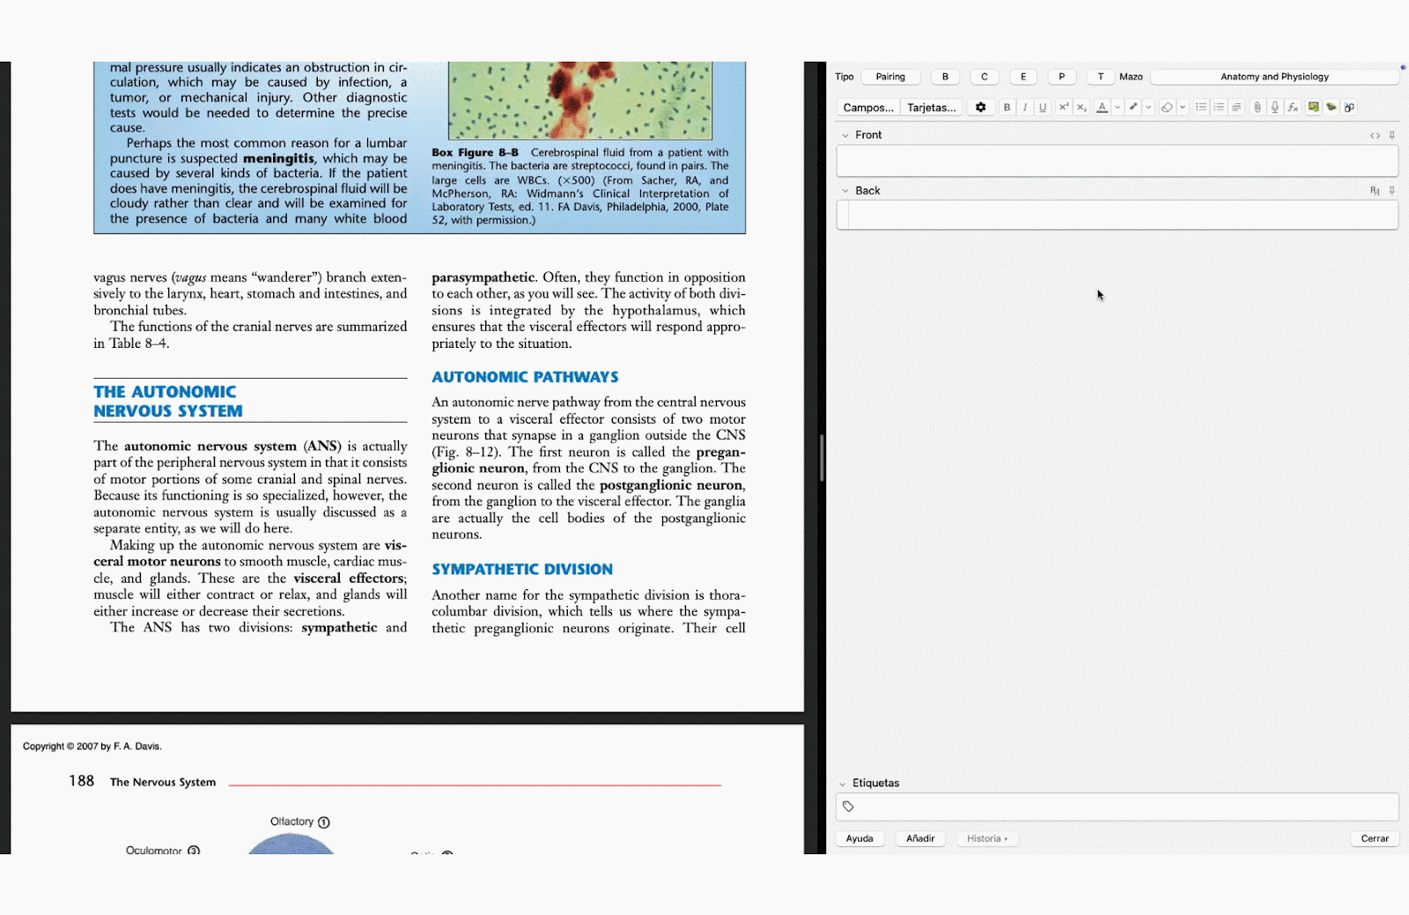Image resolution: width=1409 pixels, height=915 pixels.
Task: Attach a file using the paperclip icon
Action: tap(1258, 107)
